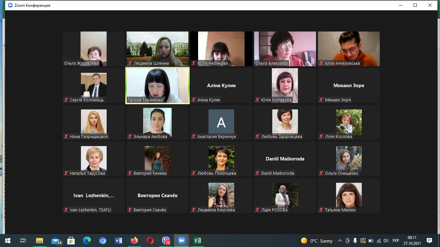Click the large centered name Михаил Зоря
440x247 pixels.
[349, 86]
